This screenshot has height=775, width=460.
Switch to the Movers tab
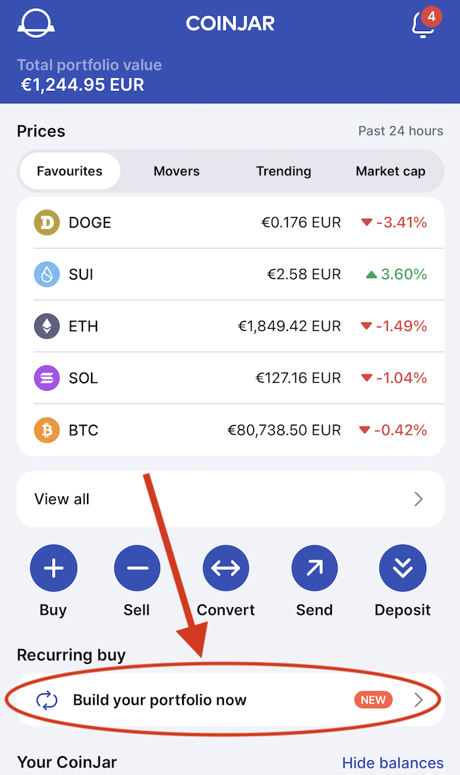177,171
